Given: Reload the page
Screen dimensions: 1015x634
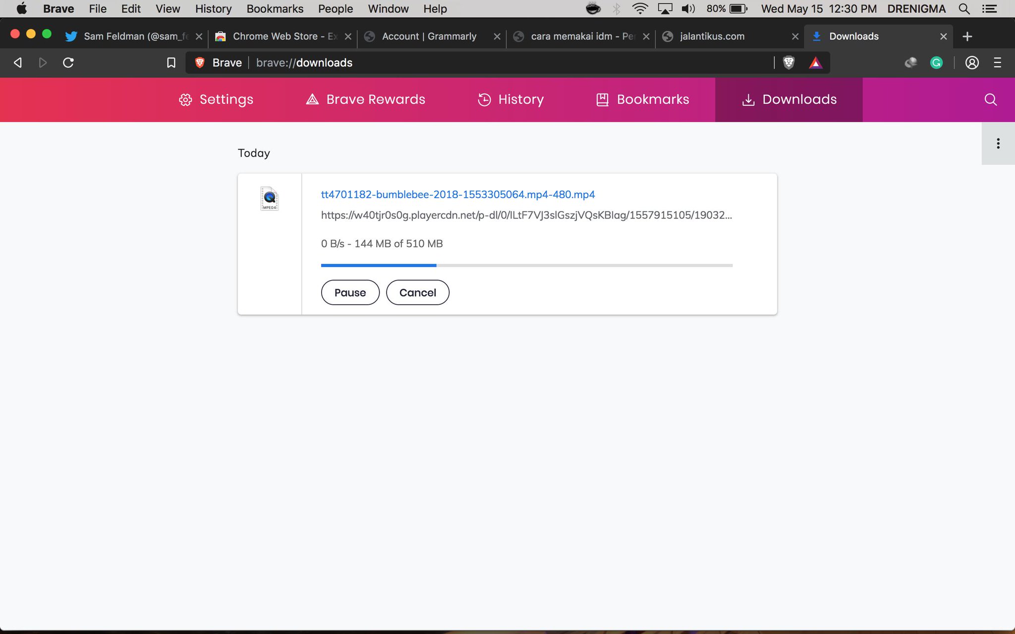Looking at the screenshot, I should [68, 62].
